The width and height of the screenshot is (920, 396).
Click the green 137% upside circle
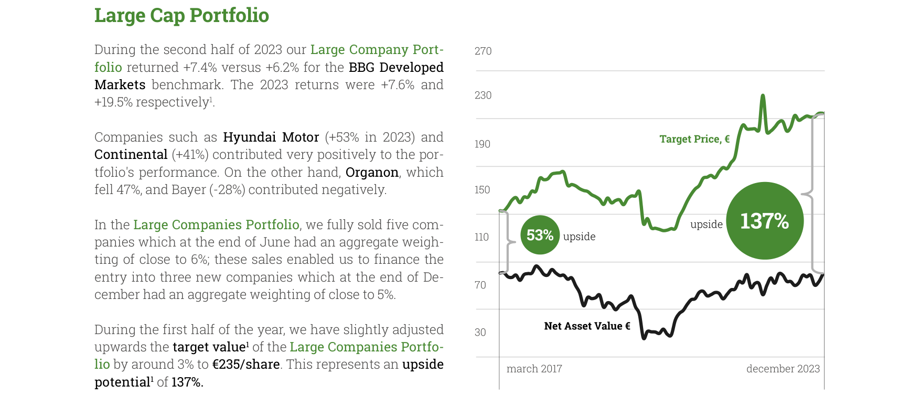[765, 221]
